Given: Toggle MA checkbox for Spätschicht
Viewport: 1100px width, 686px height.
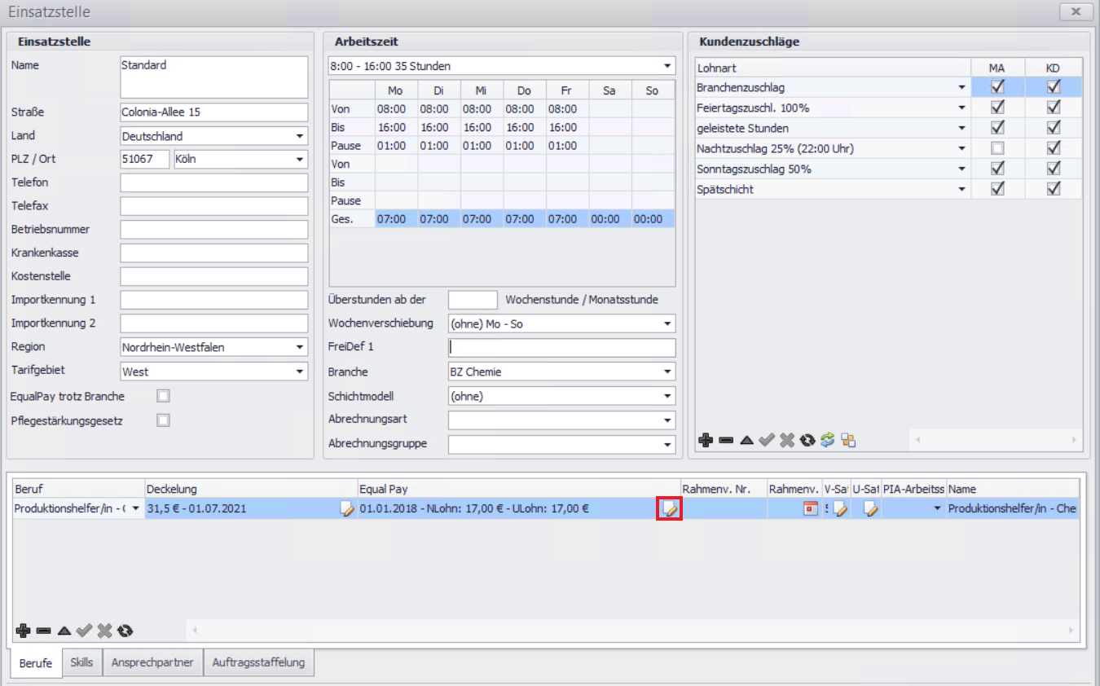Looking at the screenshot, I should point(997,189).
